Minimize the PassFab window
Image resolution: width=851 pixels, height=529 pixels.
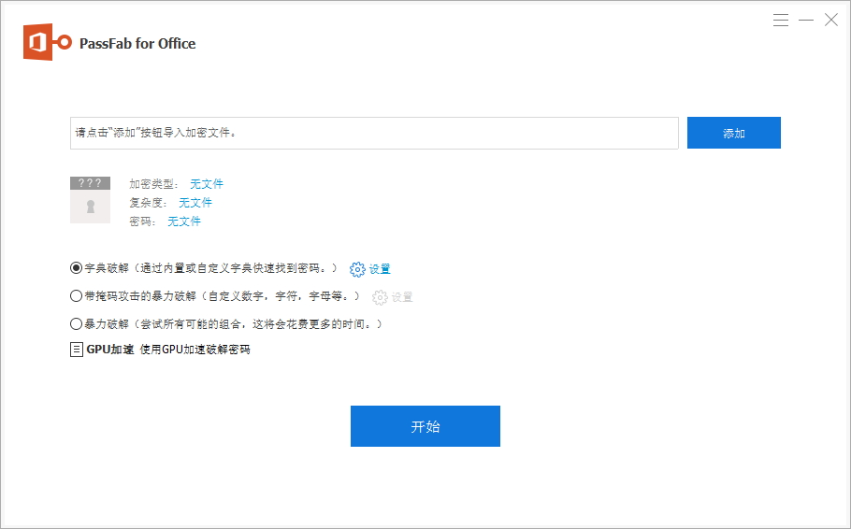pos(806,20)
